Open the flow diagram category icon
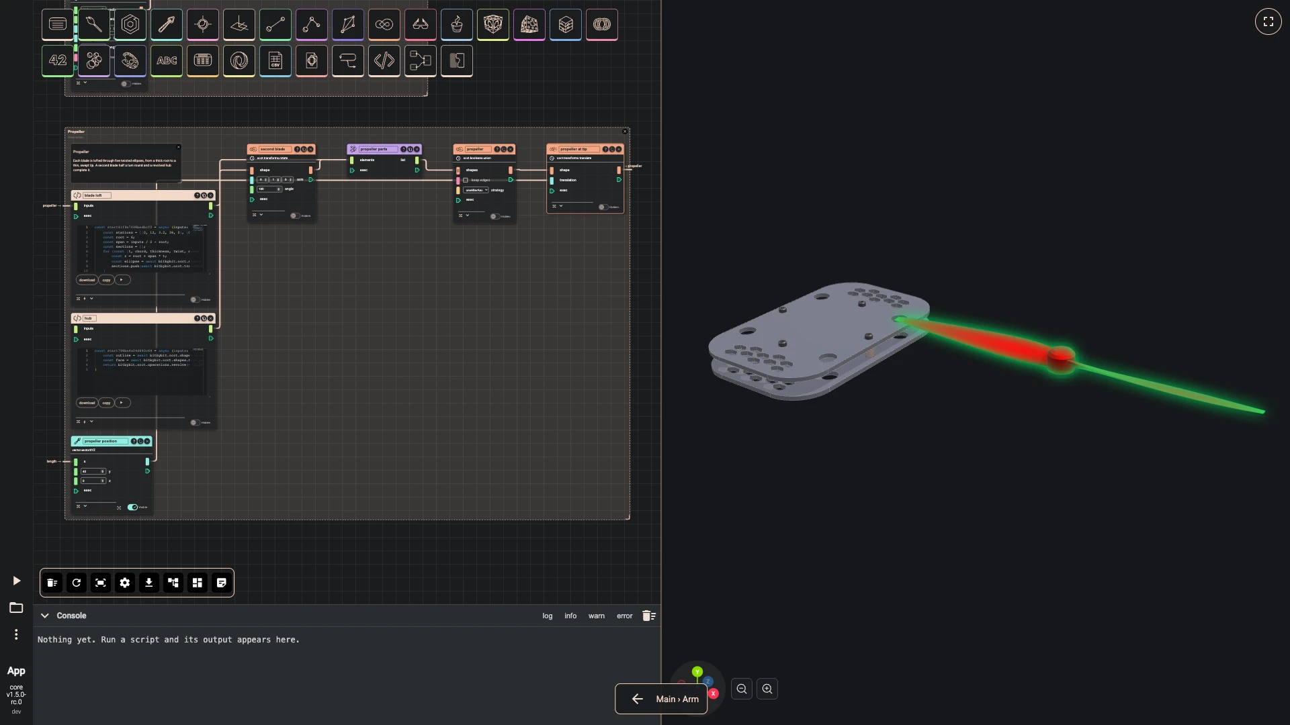The image size is (1290, 725). click(421, 61)
